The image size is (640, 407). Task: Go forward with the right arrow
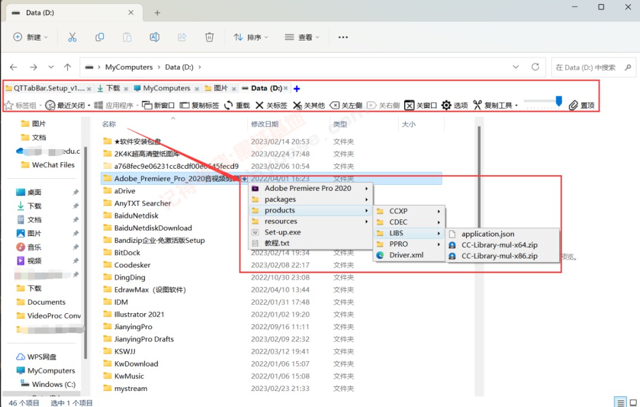pos(33,67)
